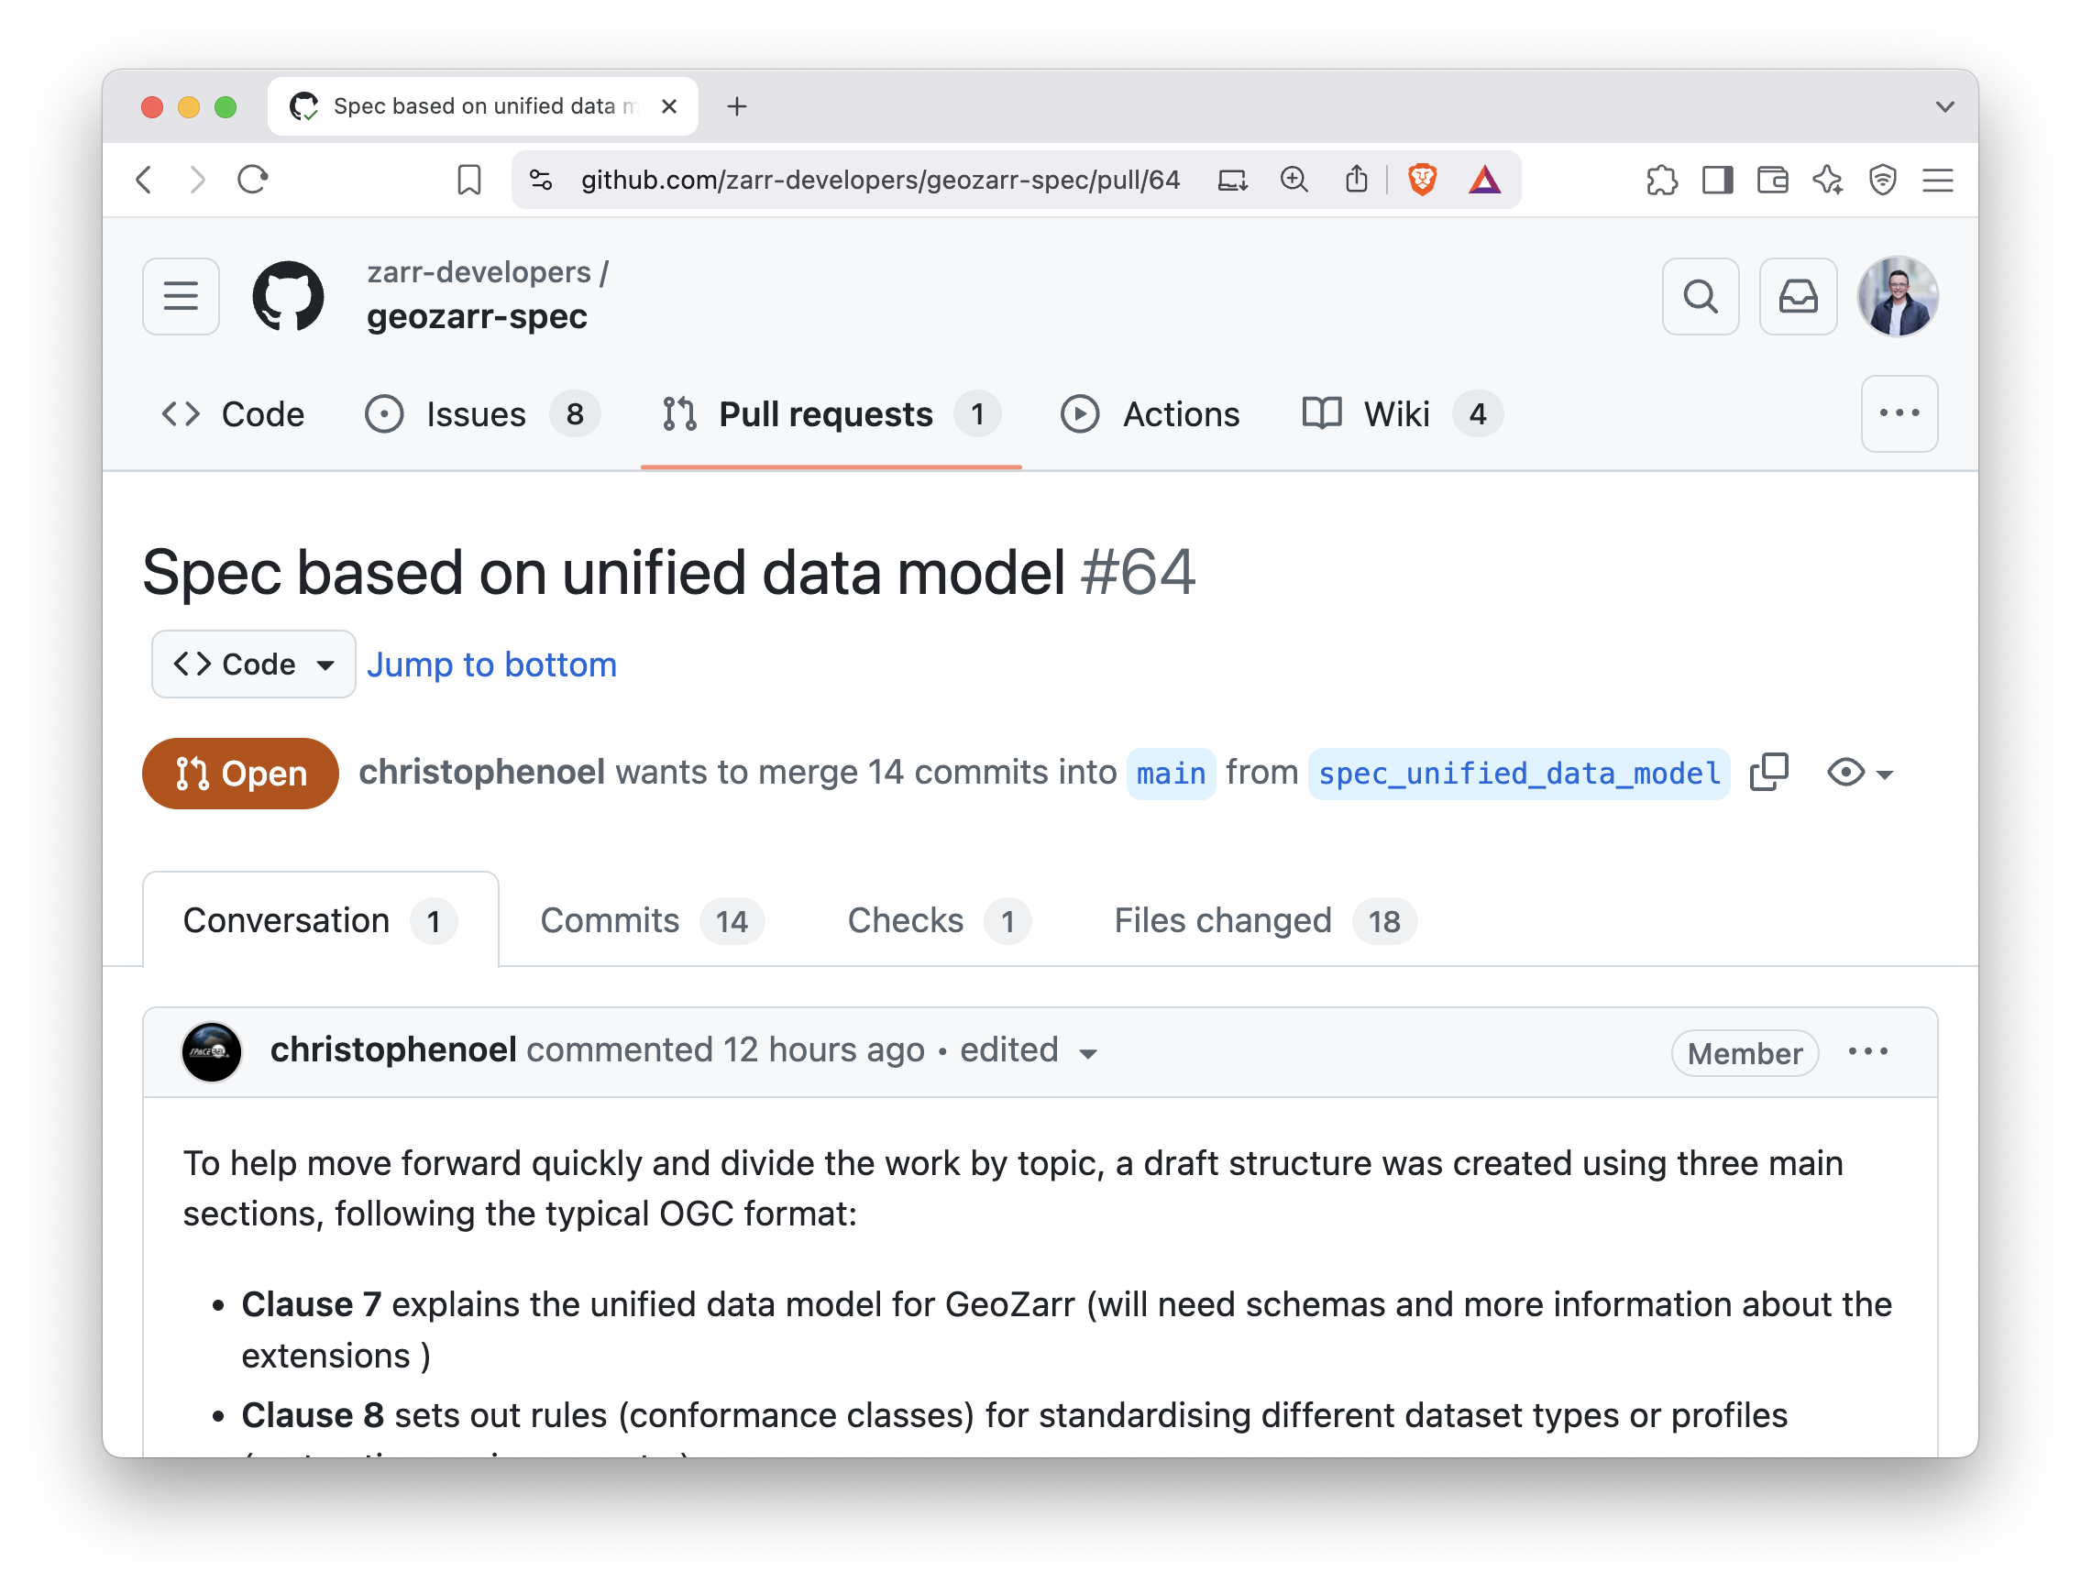The height and width of the screenshot is (1593, 2081).
Task: Reload the current page
Action: click(251, 180)
